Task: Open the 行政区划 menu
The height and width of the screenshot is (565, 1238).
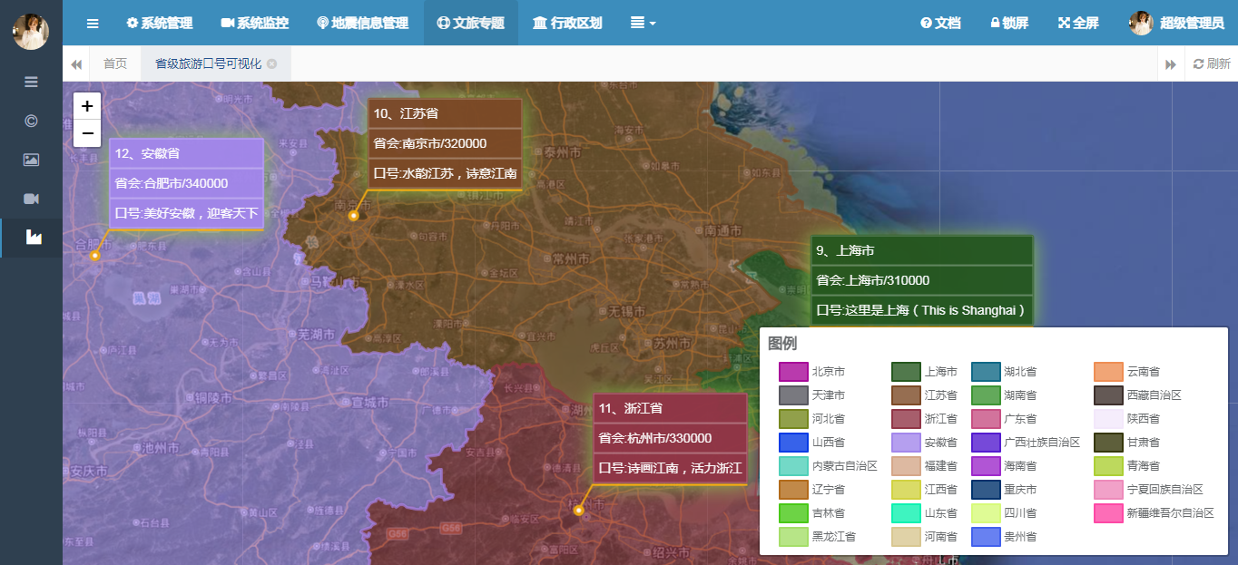Action: (567, 23)
